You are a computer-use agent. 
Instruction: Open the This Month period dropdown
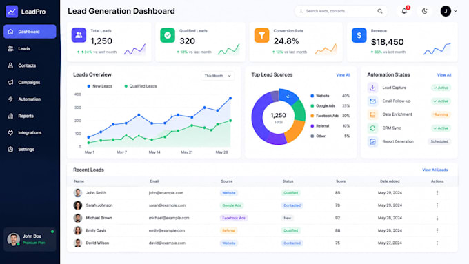pyautogui.click(x=217, y=76)
